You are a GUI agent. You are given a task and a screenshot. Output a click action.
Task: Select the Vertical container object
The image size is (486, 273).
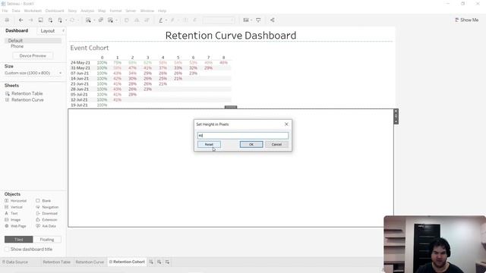coord(14,207)
